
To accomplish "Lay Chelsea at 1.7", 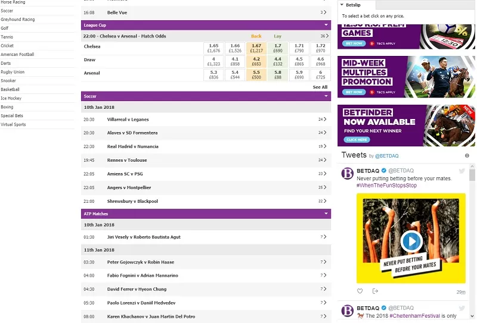I will tap(278, 48).
